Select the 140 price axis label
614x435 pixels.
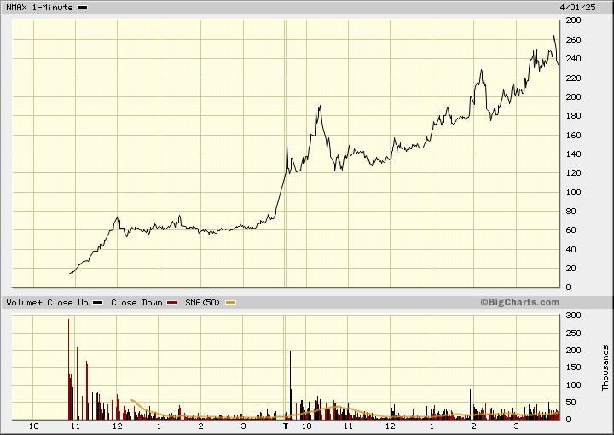(x=572, y=154)
